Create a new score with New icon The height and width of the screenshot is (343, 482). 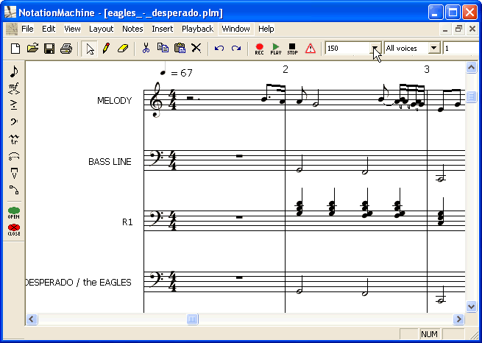[15, 49]
